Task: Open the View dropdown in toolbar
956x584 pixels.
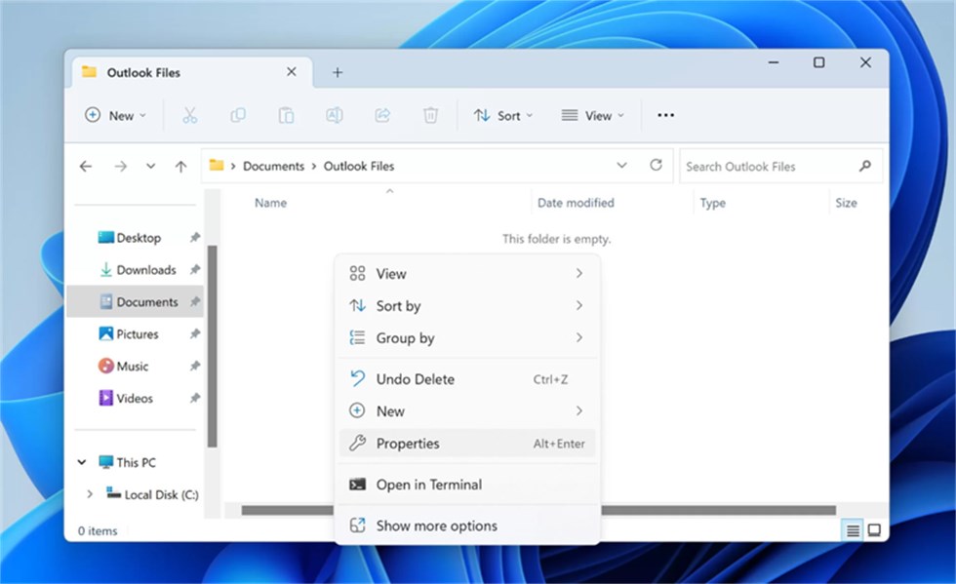Action: coord(591,115)
